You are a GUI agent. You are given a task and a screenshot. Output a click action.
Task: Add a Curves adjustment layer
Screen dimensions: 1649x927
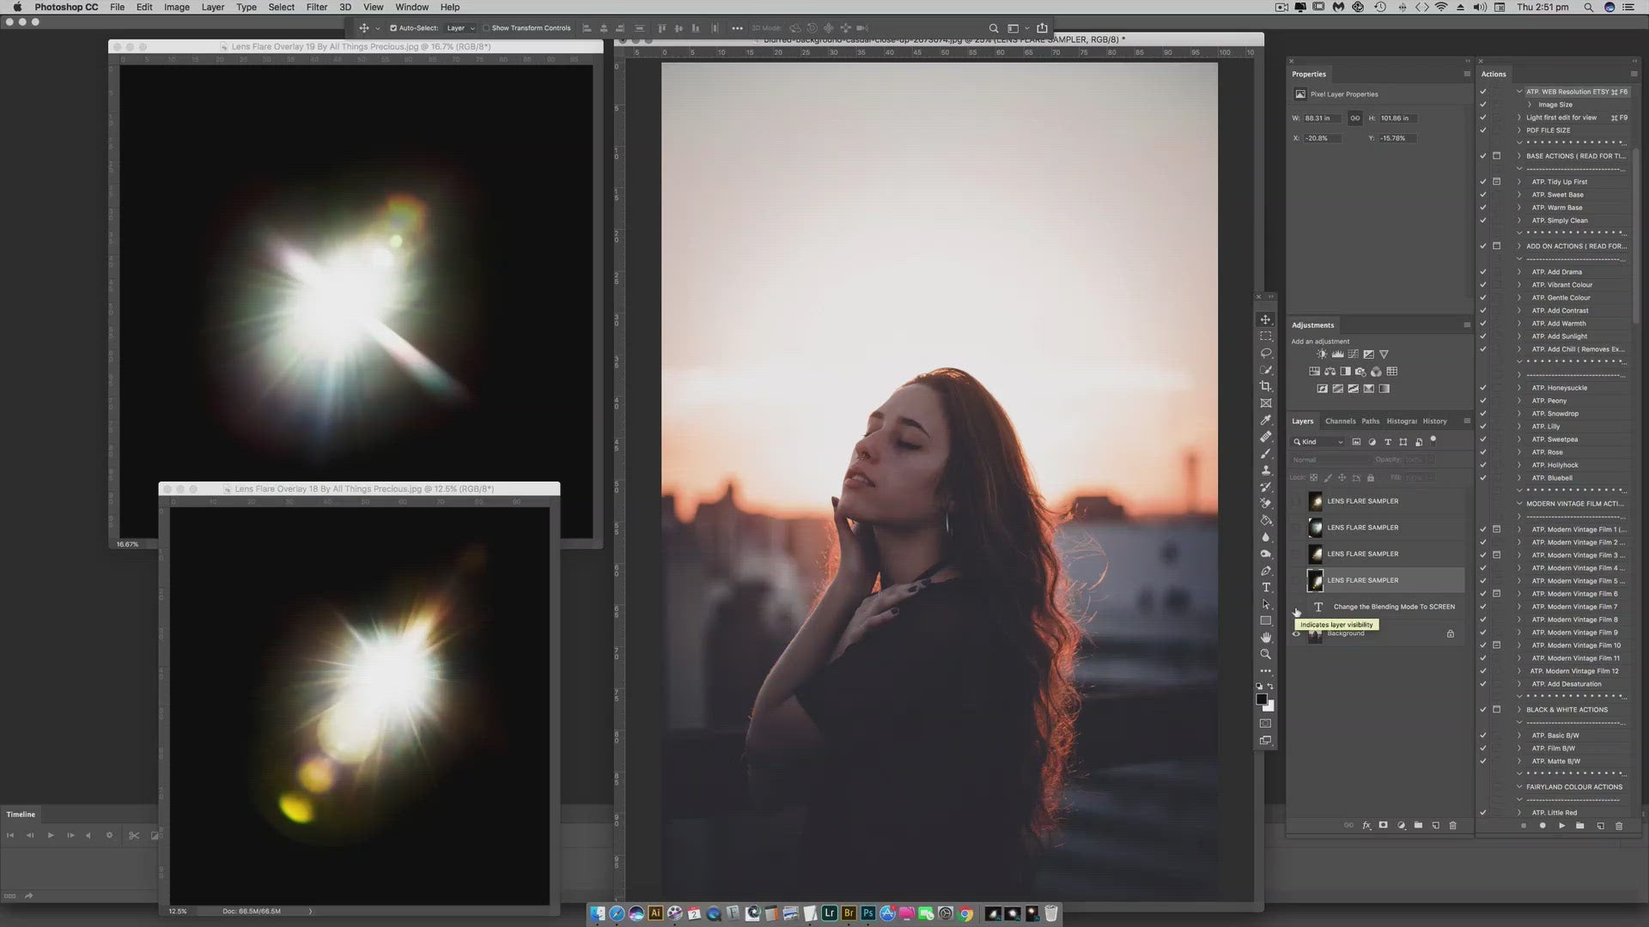[1354, 354]
